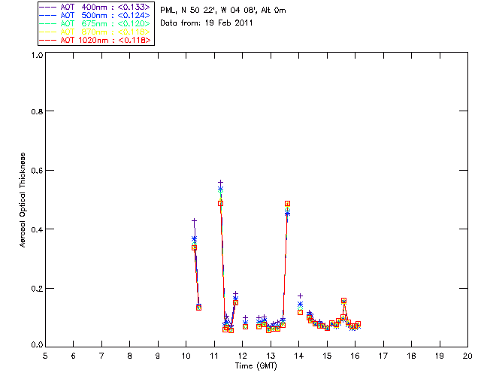The image size is (481, 385).
Task: Click the purple dashed line sample in legend
Action: (48, 7)
